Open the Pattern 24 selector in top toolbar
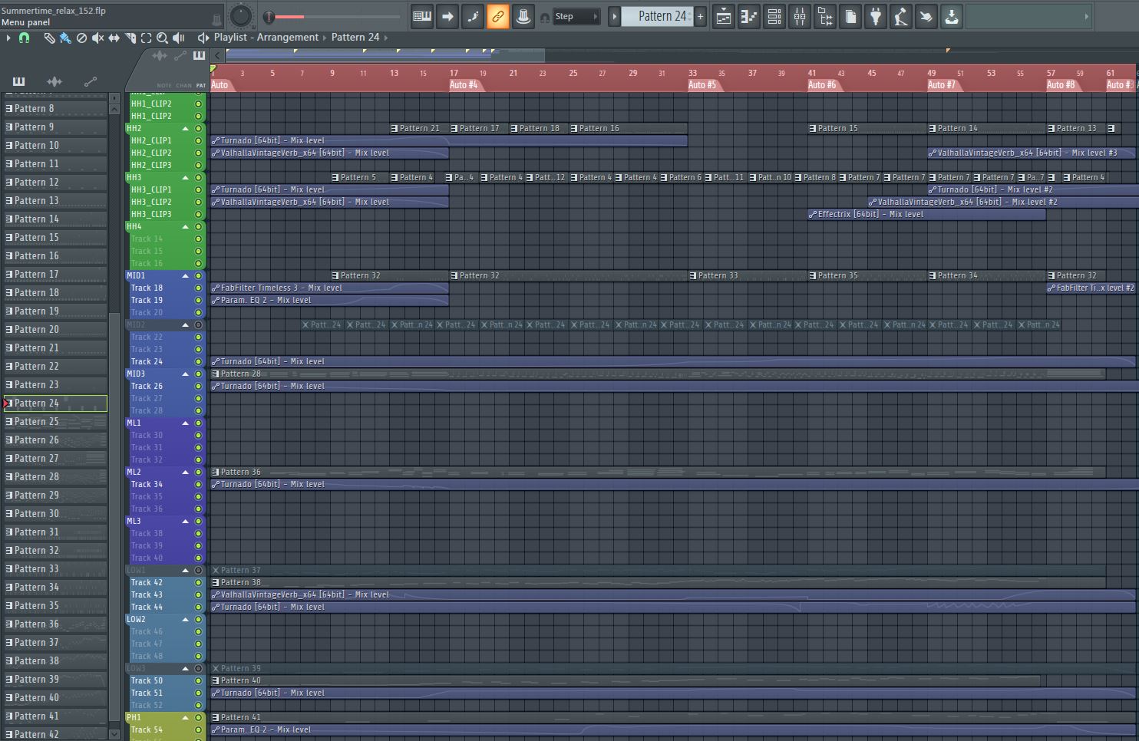 click(657, 16)
